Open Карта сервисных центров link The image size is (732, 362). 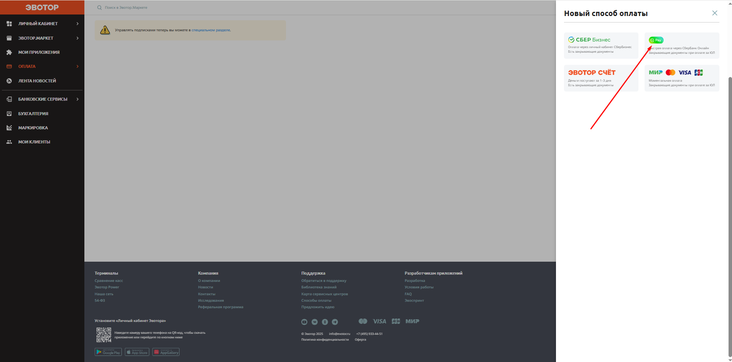[325, 294]
